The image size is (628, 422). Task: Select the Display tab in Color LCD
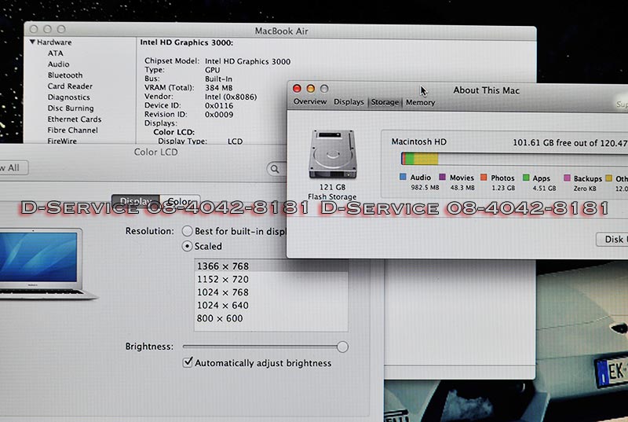[x=136, y=201]
